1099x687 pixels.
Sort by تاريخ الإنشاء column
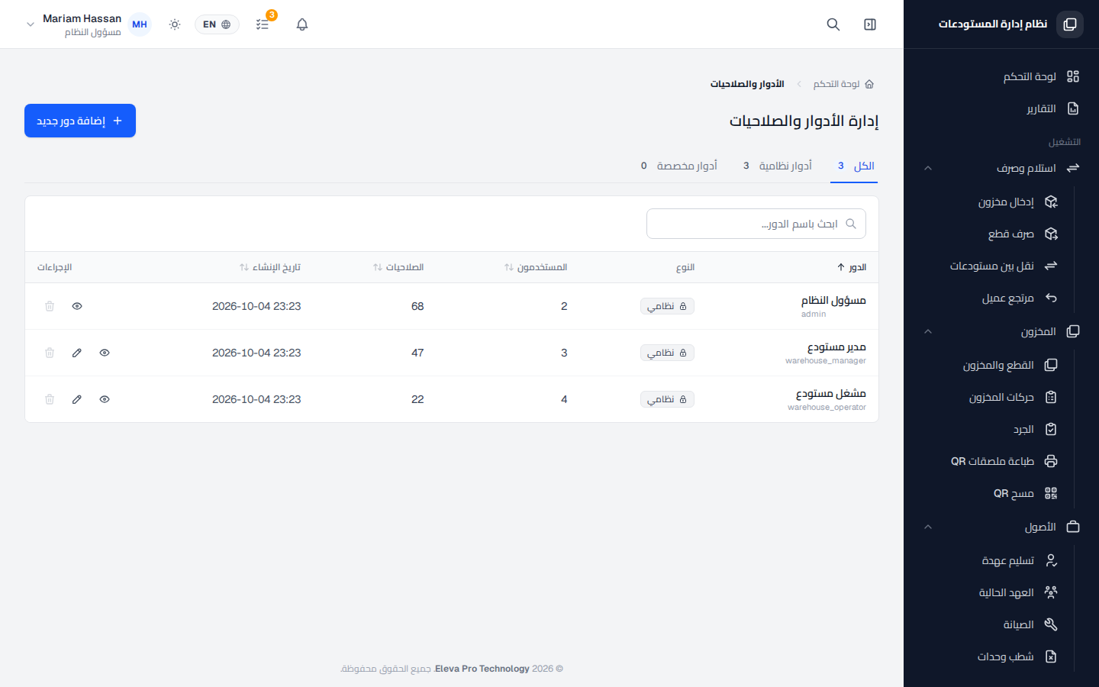[x=270, y=267]
